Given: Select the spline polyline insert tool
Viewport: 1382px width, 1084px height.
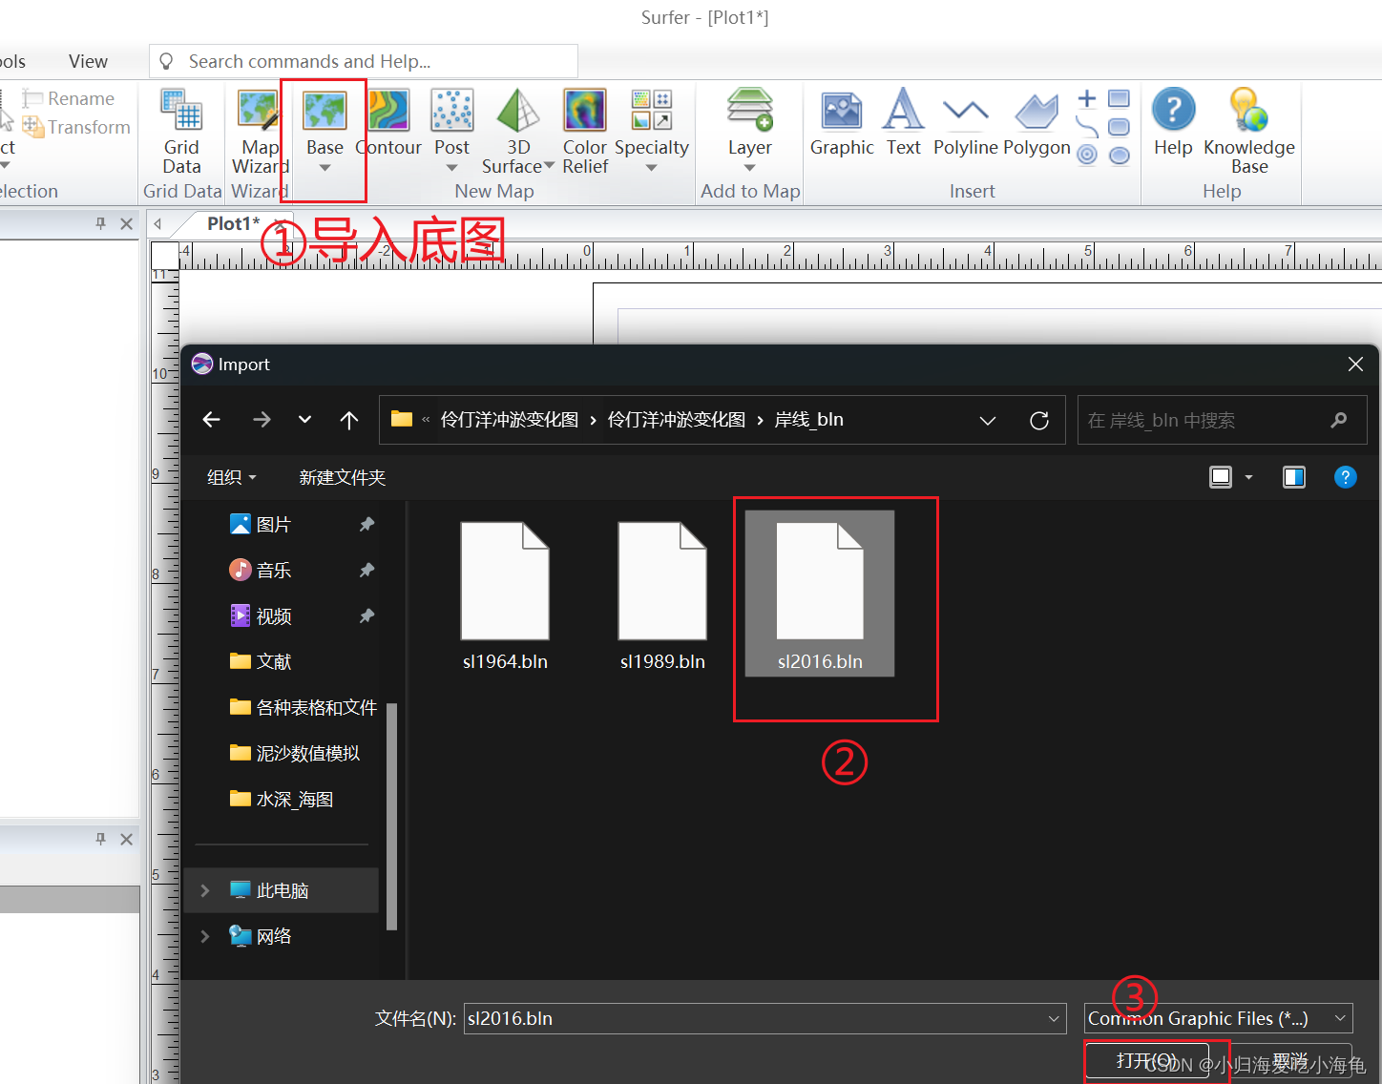Looking at the screenshot, I should coord(1087,126).
